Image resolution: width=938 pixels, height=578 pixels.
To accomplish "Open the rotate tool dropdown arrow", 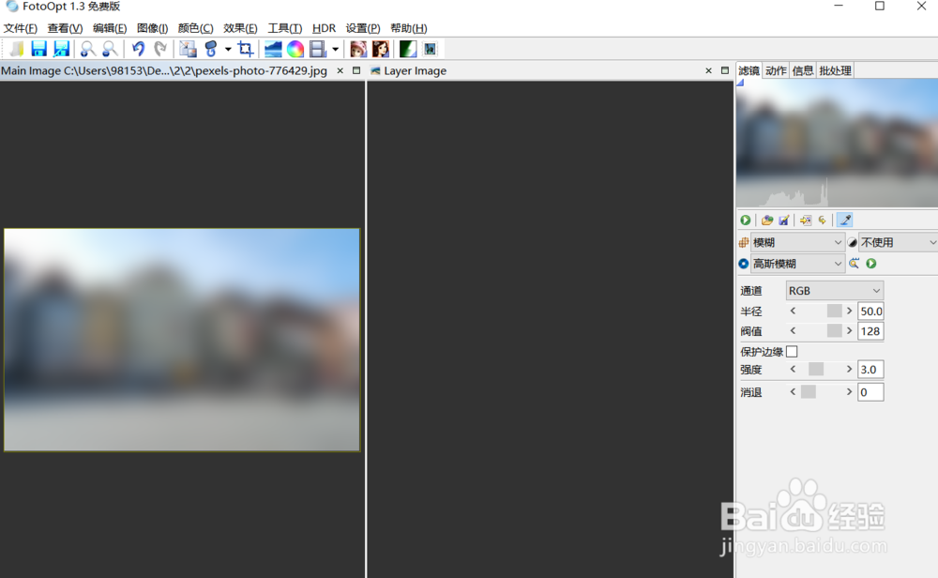I will [228, 49].
